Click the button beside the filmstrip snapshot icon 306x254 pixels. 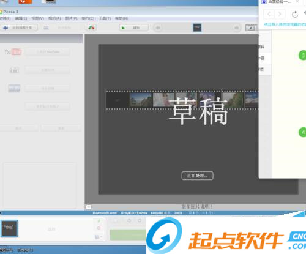click(48, 88)
